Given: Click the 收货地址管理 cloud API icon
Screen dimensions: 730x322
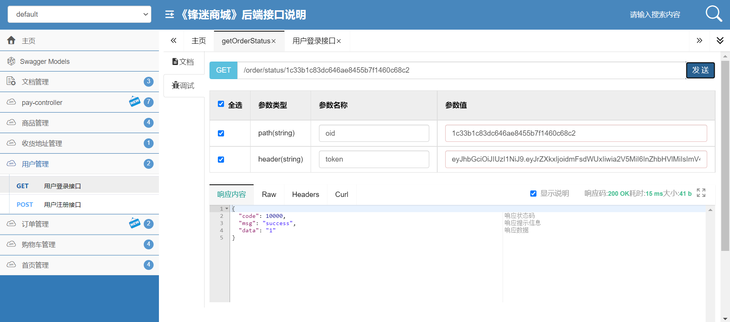Looking at the screenshot, I should click(11, 143).
